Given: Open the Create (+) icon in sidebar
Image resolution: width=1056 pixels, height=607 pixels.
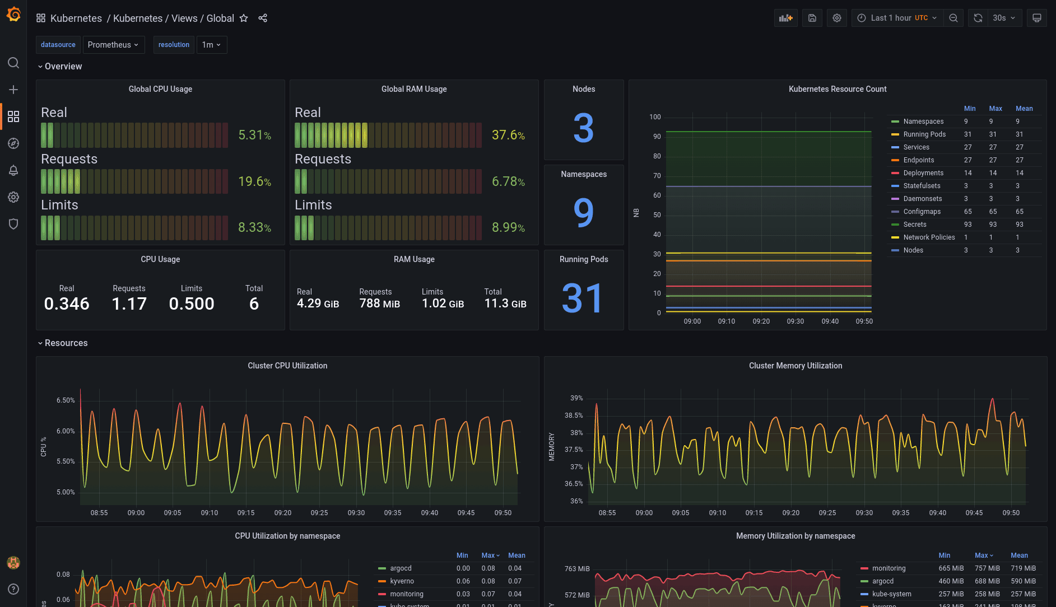Looking at the screenshot, I should pyautogui.click(x=13, y=90).
